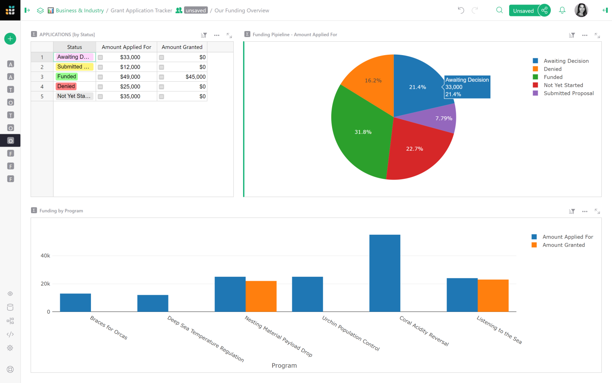The height and width of the screenshot is (383, 612).
Task: Click the undo arrow in the top bar
Action: pos(461,10)
